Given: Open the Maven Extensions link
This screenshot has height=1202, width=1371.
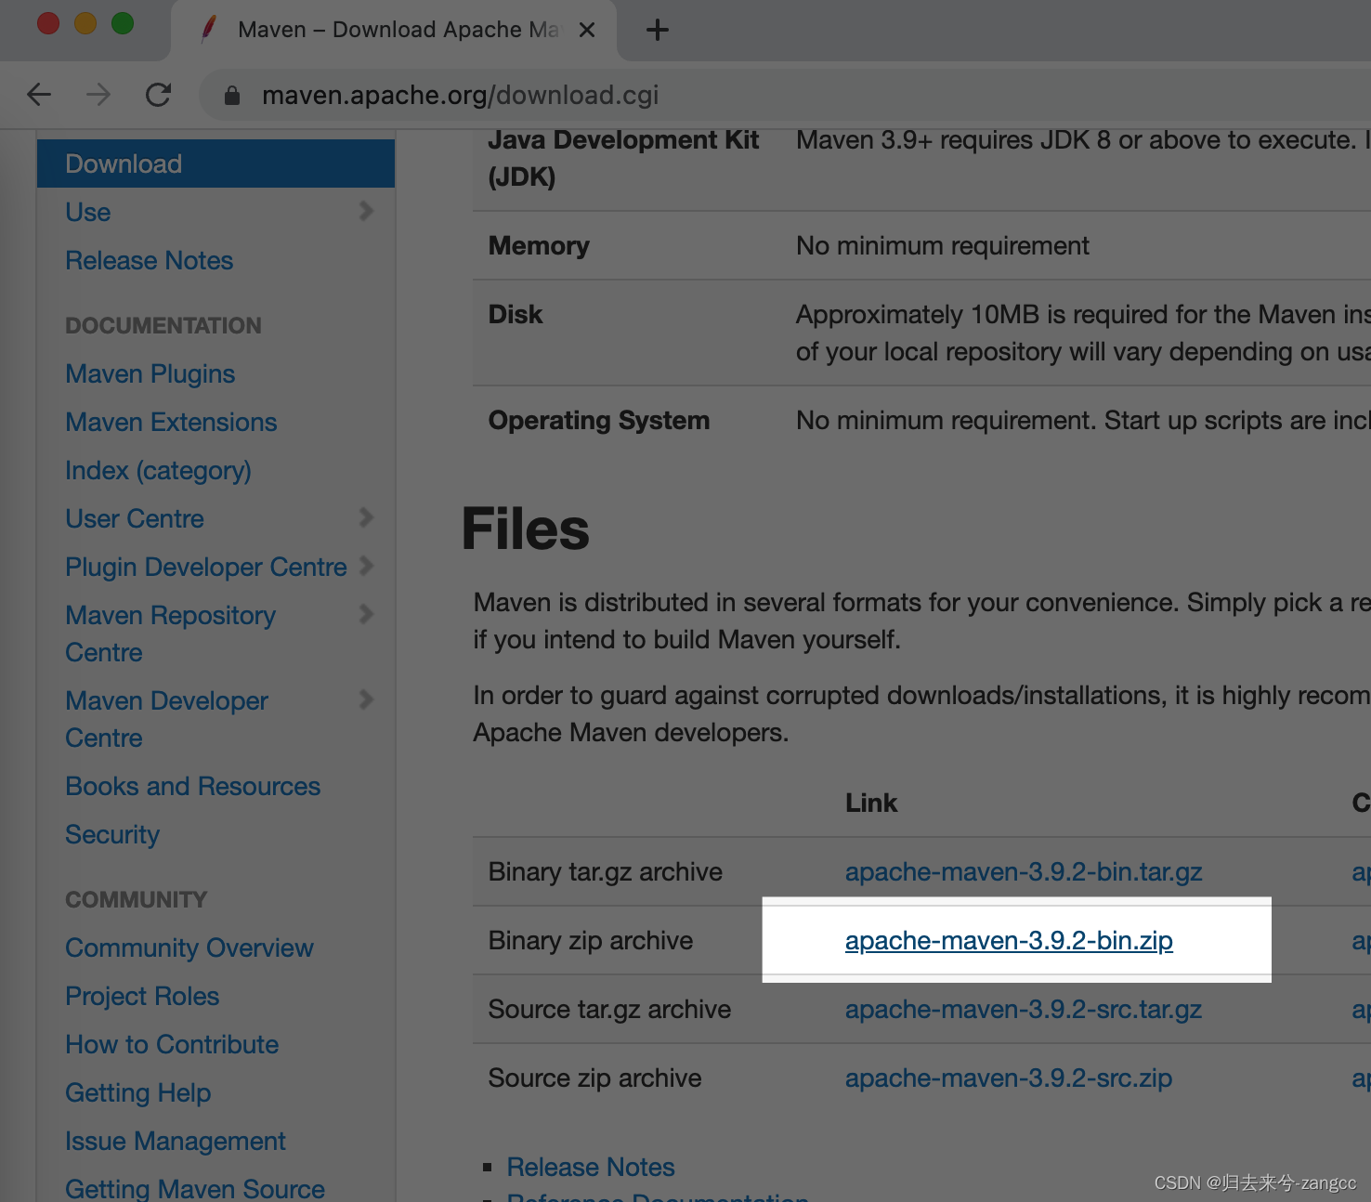Looking at the screenshot, I should [171, 422].
